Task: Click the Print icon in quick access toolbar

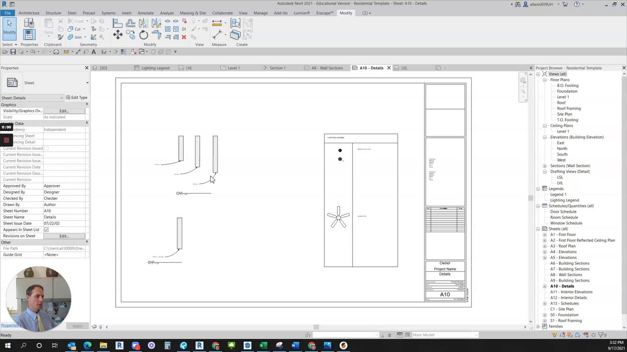Action: (x=56, y=51)
